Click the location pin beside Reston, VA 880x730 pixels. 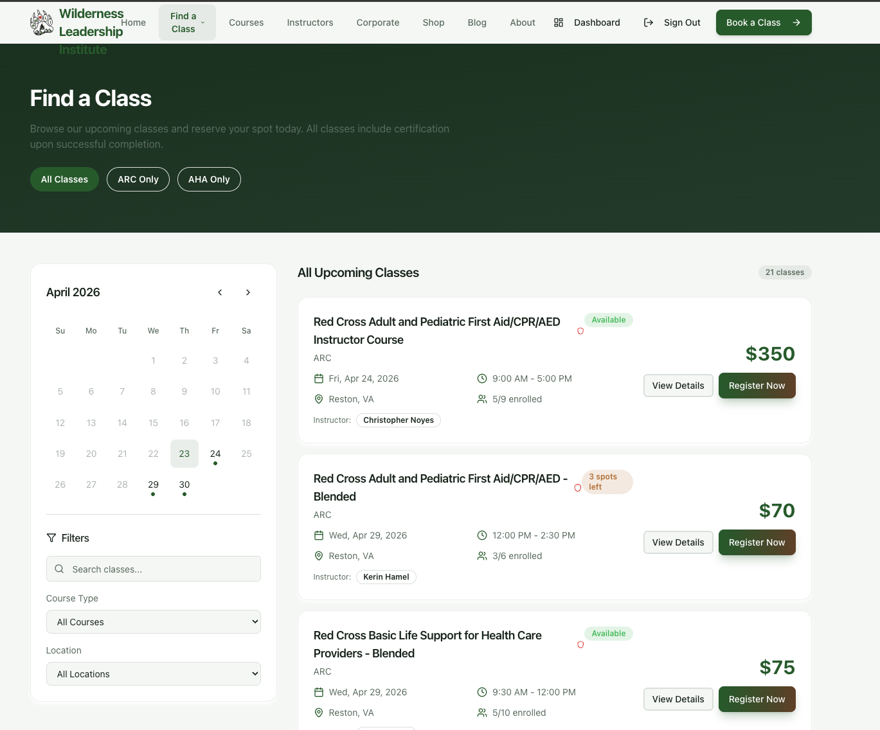click(319, 399)
